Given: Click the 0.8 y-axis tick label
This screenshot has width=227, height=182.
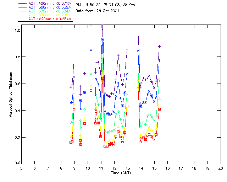Looking at the screenshot, I should pos(17,57).
